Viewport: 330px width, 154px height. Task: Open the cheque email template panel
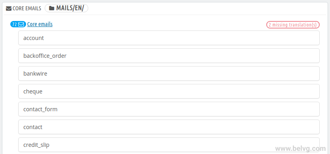coord(169,91)
